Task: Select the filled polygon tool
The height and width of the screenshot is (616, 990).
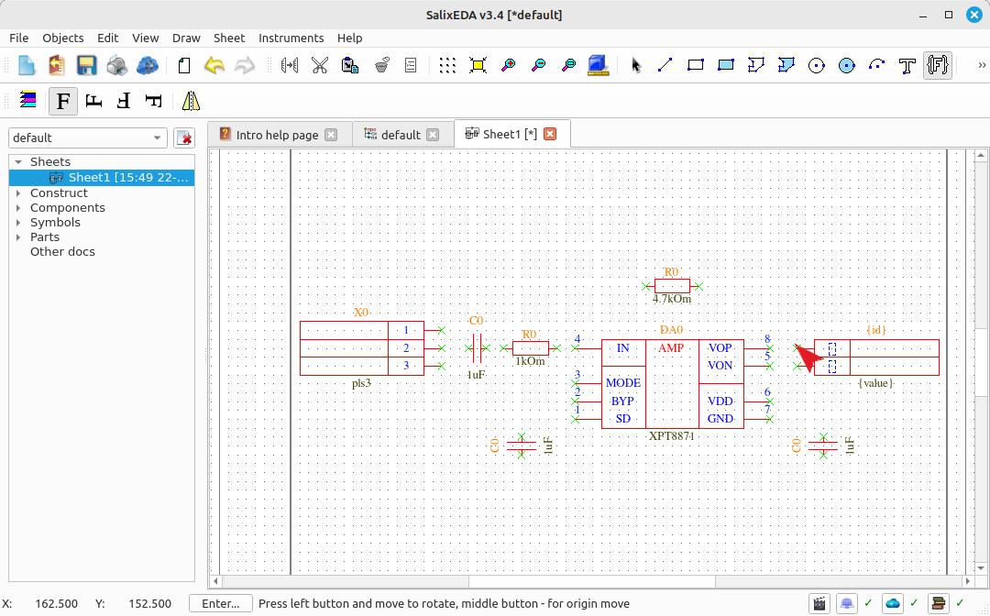Action: 786,66
